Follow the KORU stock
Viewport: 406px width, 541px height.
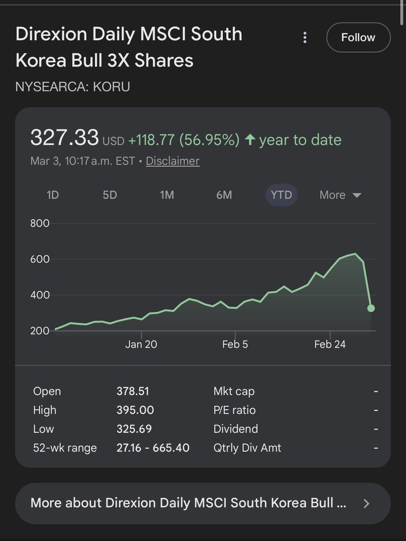[x=358, y=37]
